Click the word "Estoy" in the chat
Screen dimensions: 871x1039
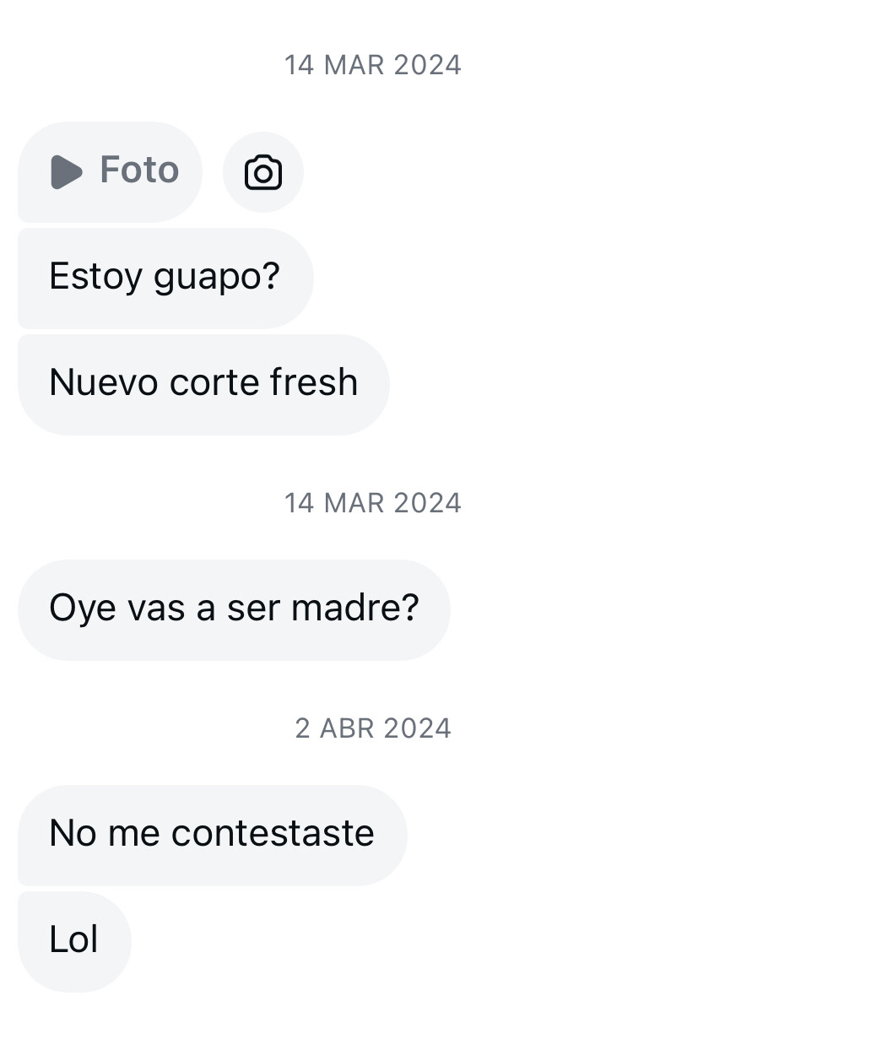(95, 277)
